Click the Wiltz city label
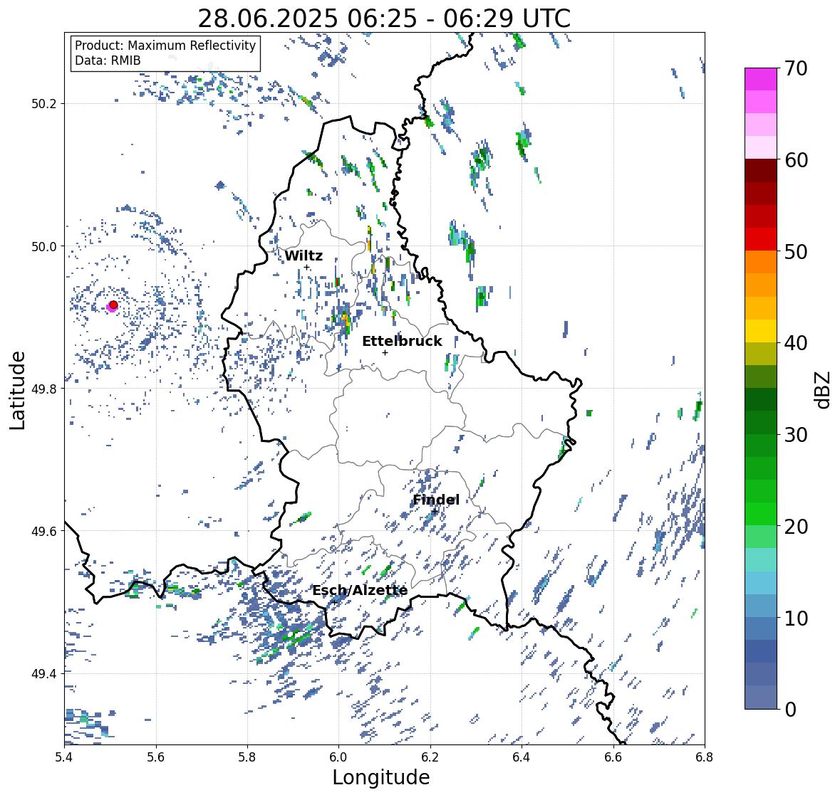Viewport: 840px width, 795px height. [x=304, y=256]
